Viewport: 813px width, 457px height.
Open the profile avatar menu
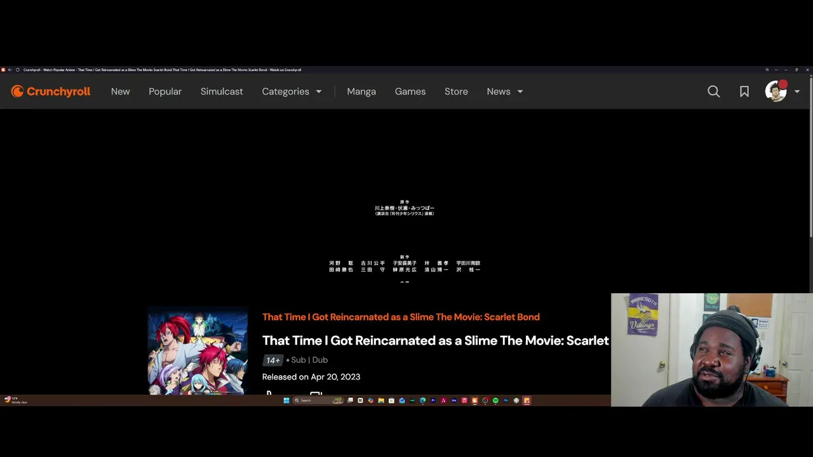(776, 91)
